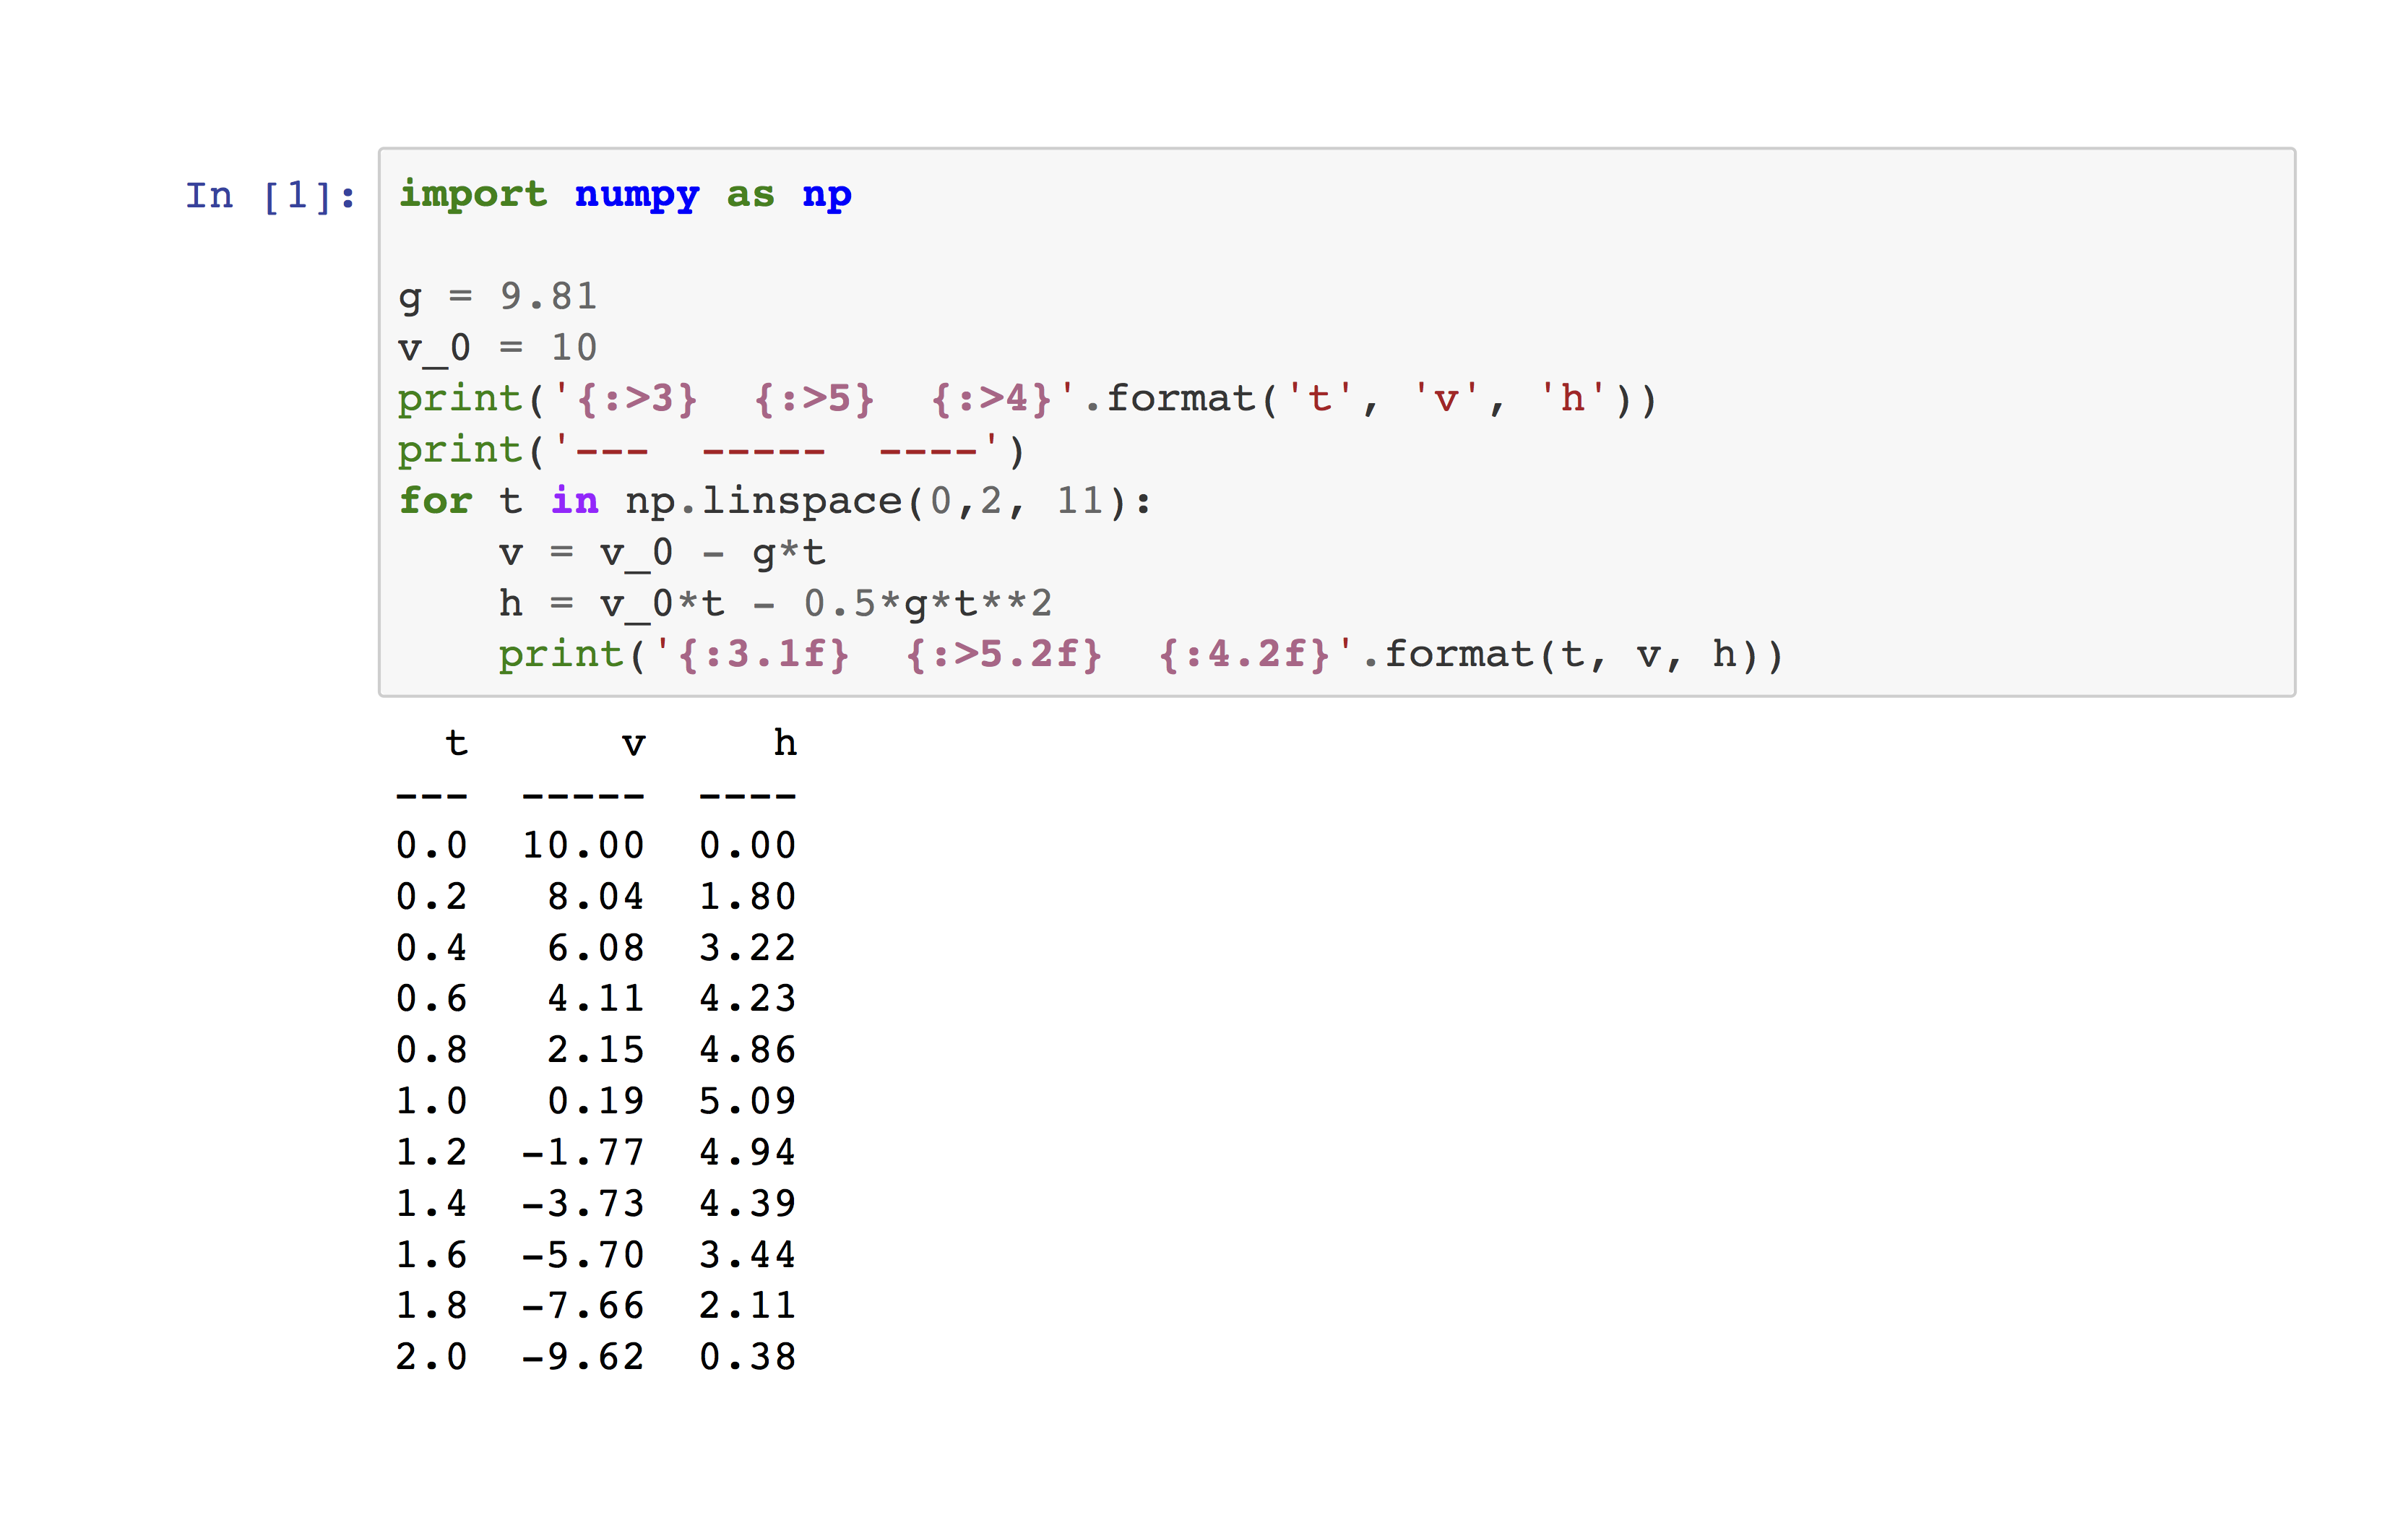Click the v = v_0 - g*t line

tap(660, 552)
